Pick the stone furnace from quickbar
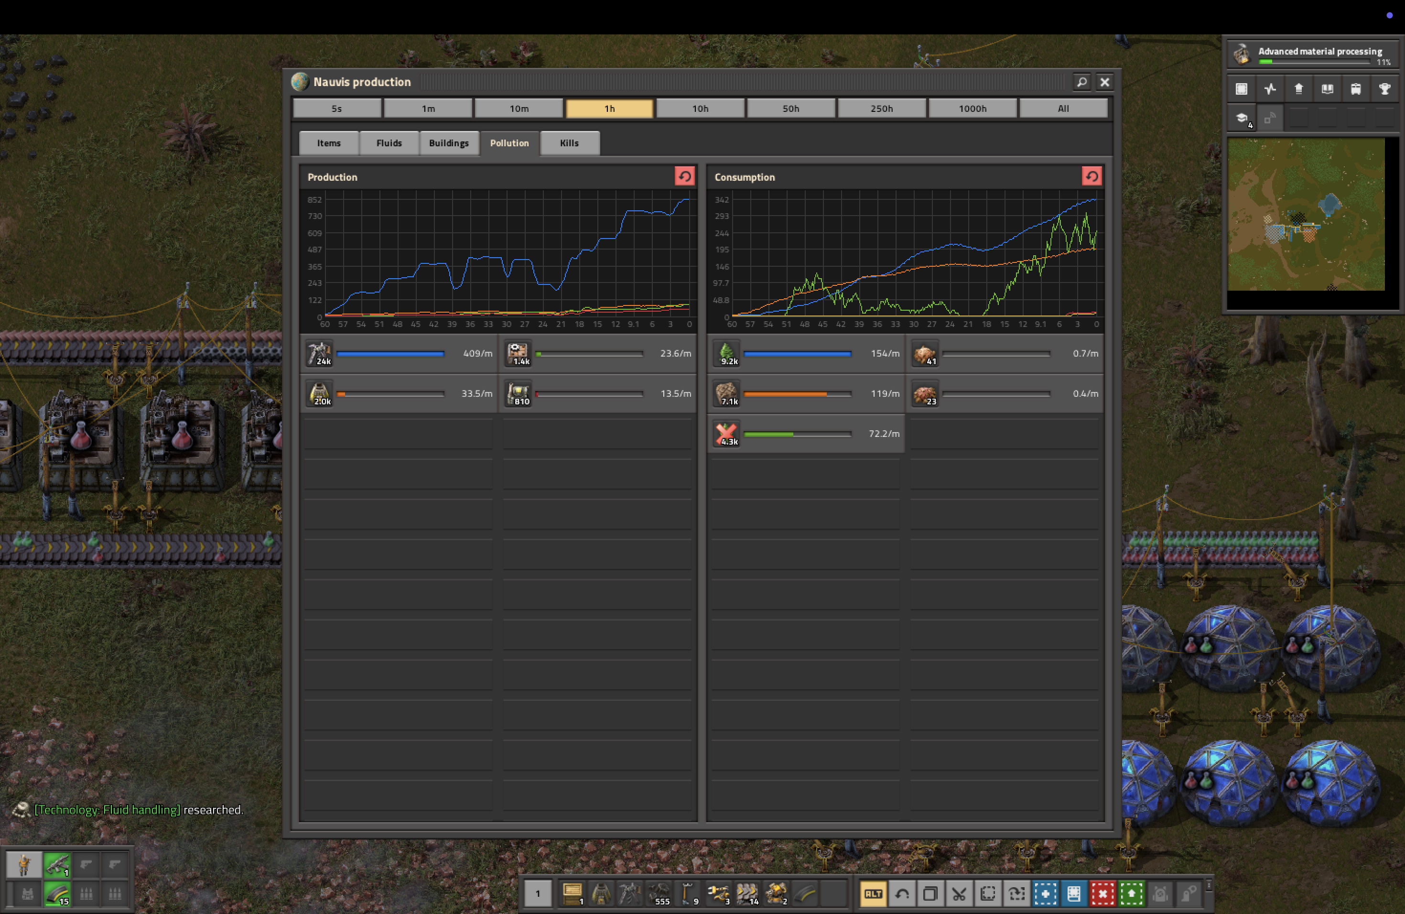This screenshot has width=1405, height=914. tap(601, 893)
